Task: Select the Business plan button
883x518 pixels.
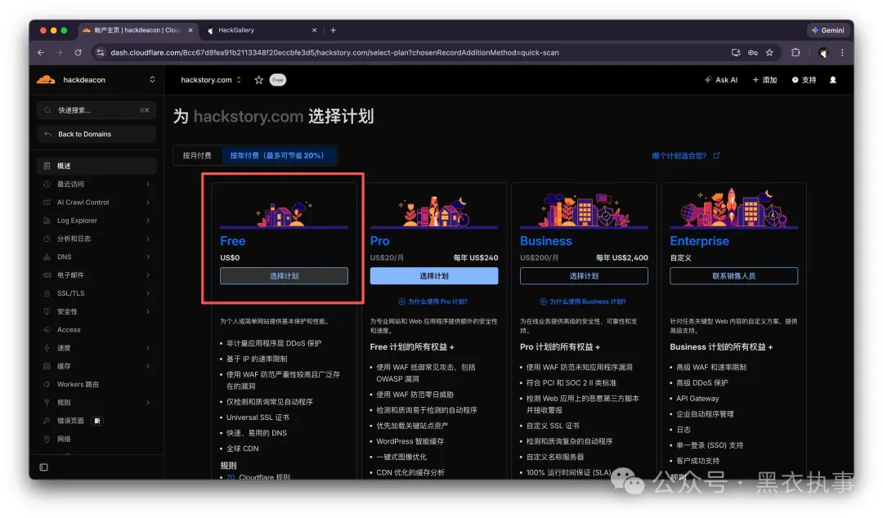Action: pos(584,276)
